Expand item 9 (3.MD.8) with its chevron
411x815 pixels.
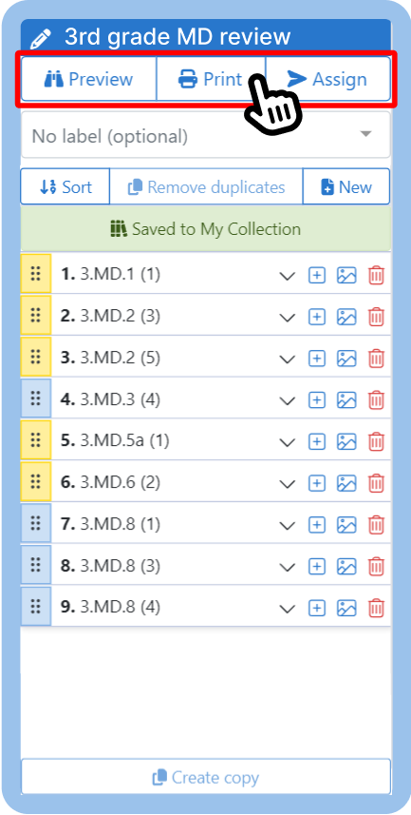point(287,609)
